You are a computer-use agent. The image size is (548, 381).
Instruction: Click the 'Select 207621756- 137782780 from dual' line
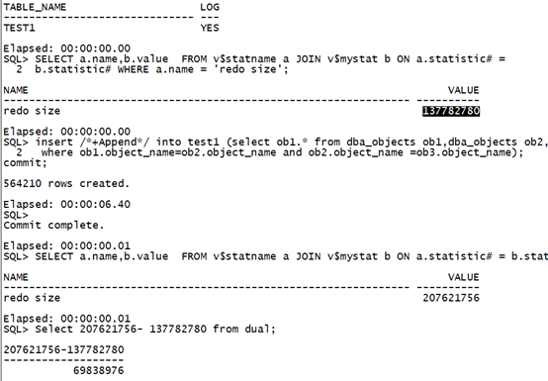point(139,330)
